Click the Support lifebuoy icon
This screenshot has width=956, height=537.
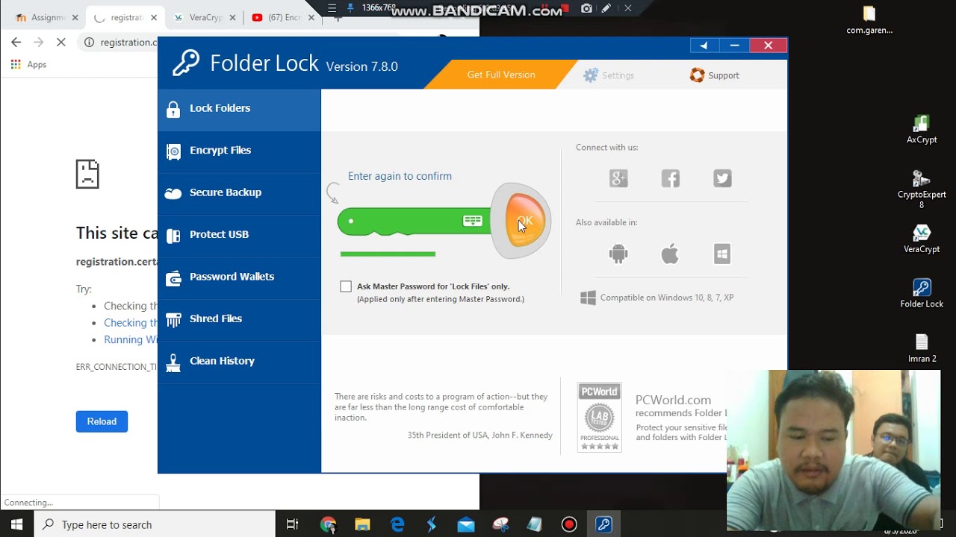tap(697, 75)
